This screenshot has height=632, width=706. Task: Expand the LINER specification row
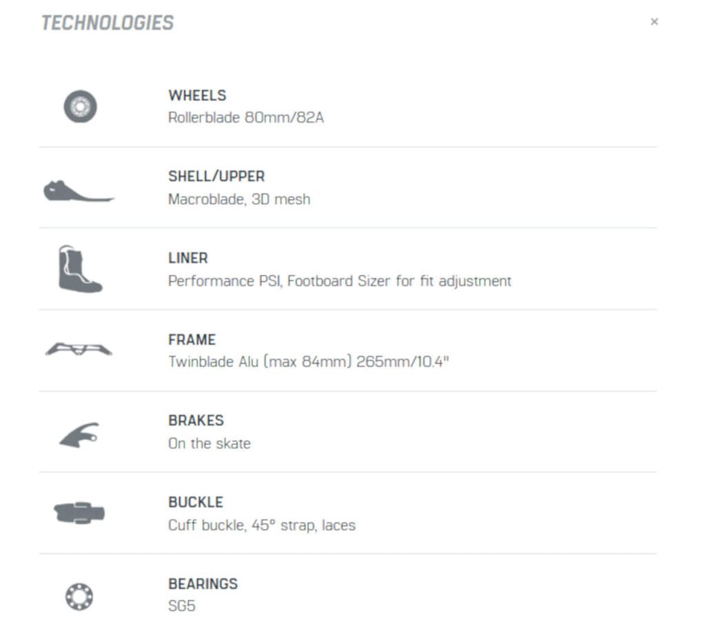click(x=188, y=257)
